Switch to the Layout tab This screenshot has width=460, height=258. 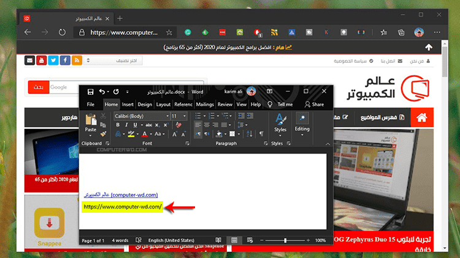click(x=163, y=105)
